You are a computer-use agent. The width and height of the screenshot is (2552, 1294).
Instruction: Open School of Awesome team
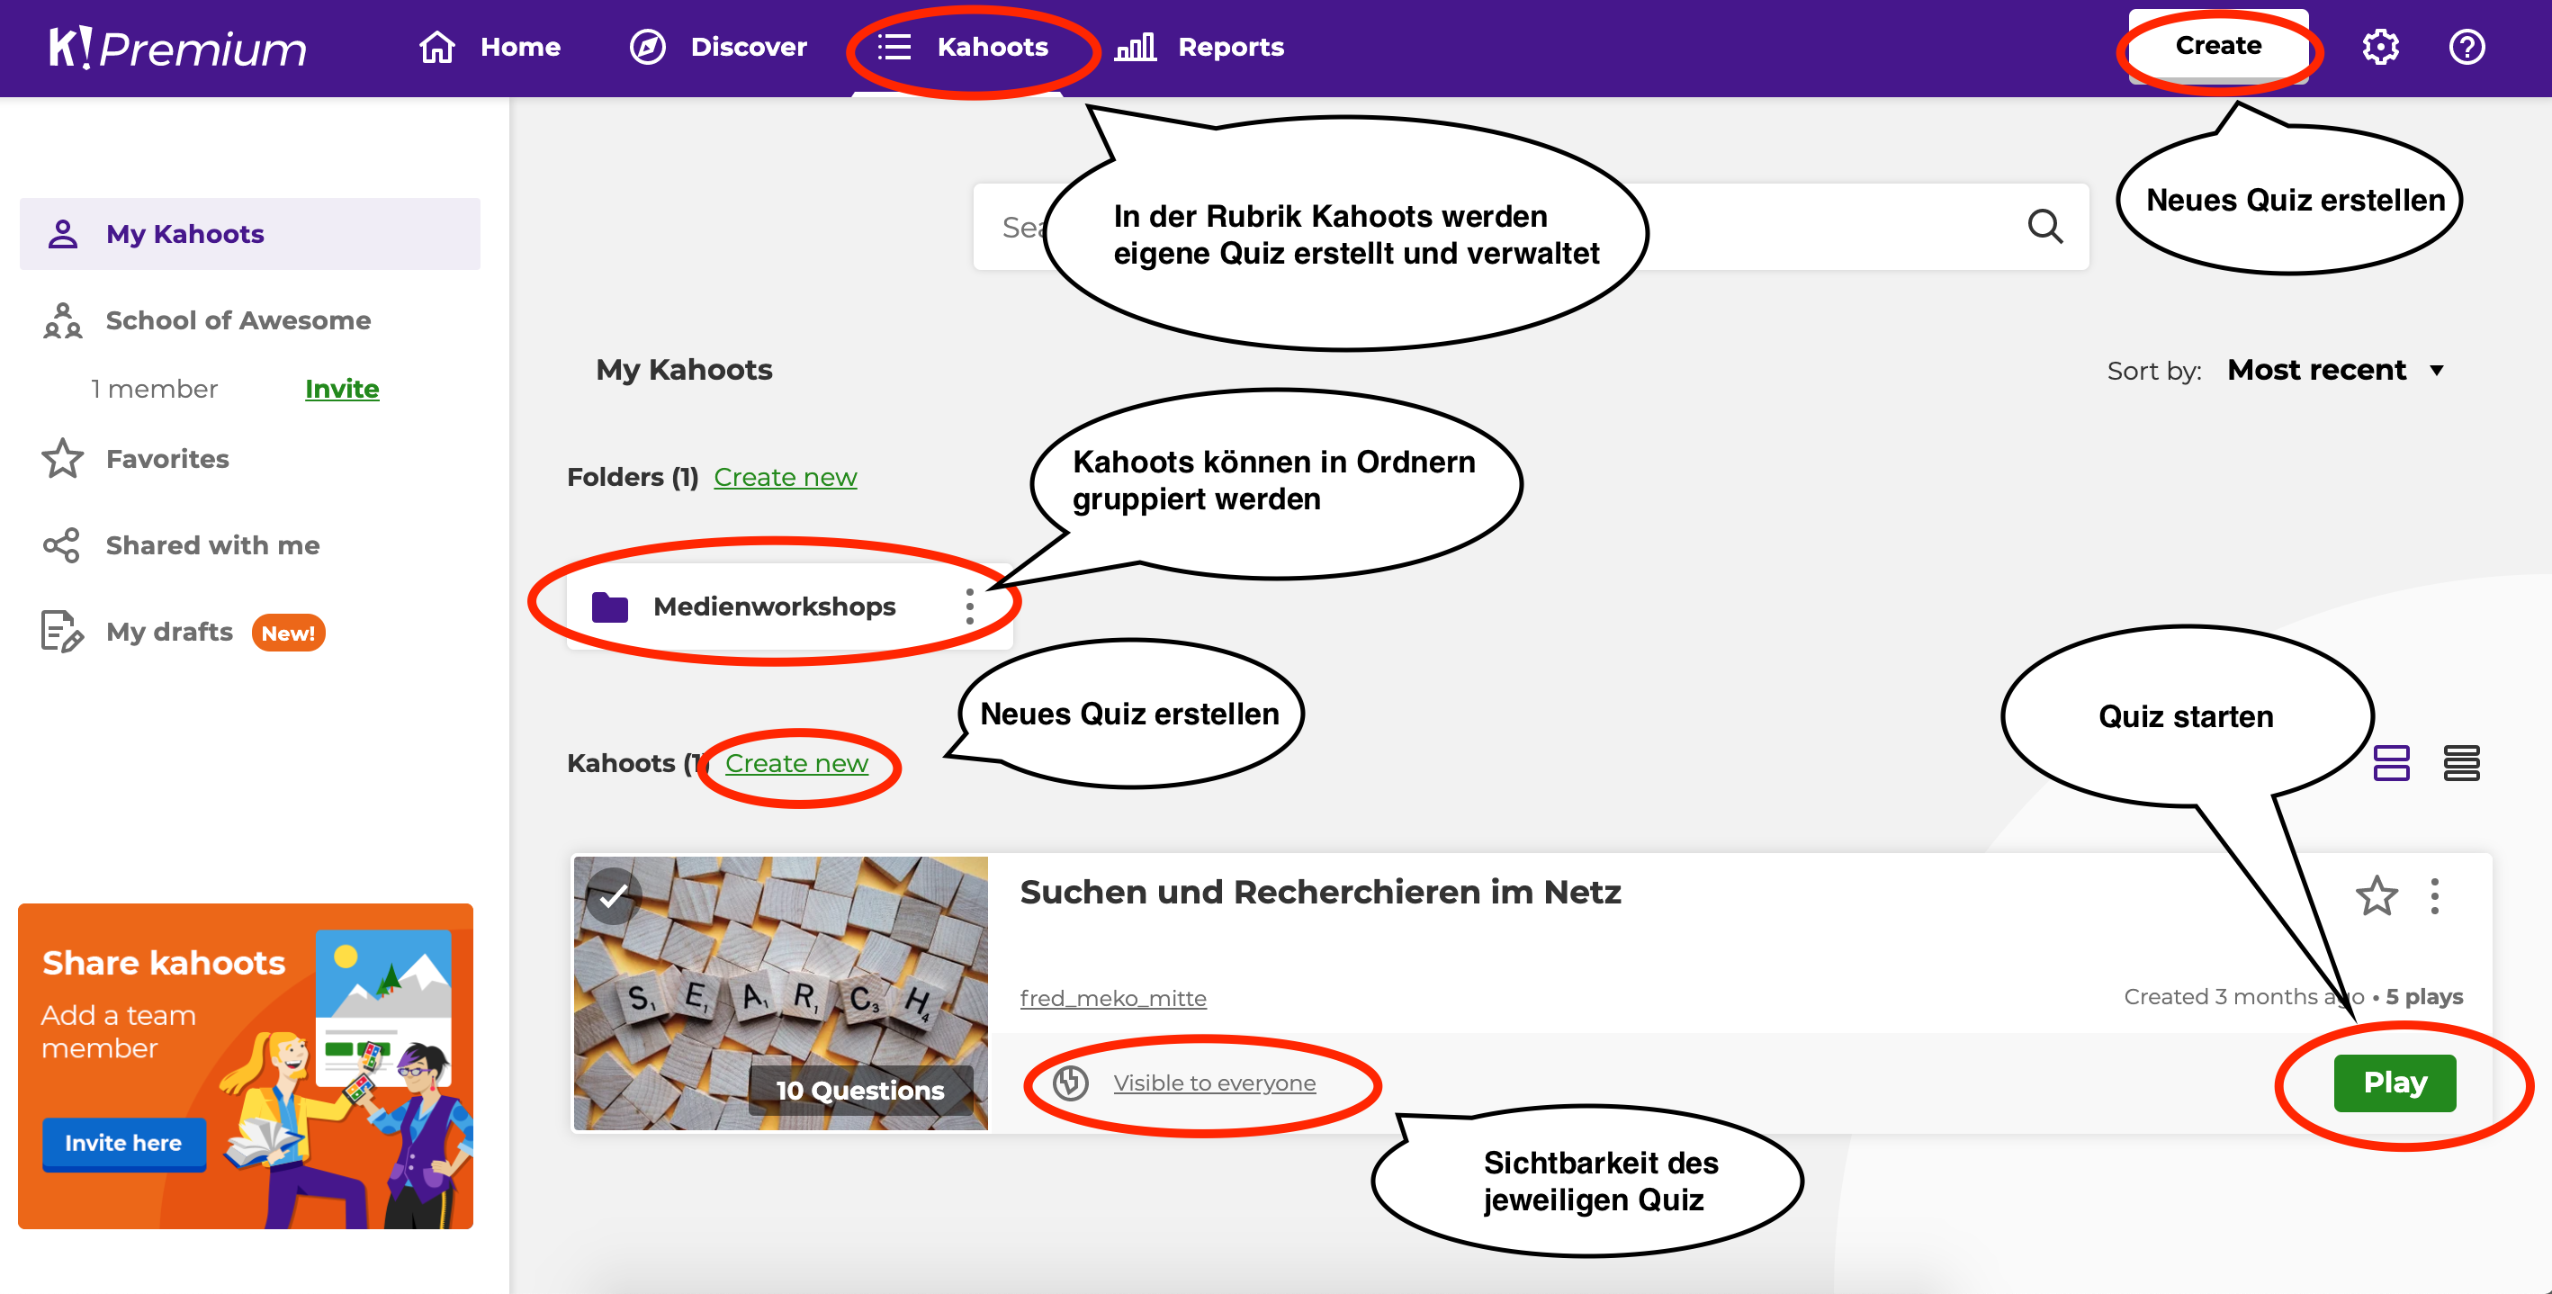(238, 320)
